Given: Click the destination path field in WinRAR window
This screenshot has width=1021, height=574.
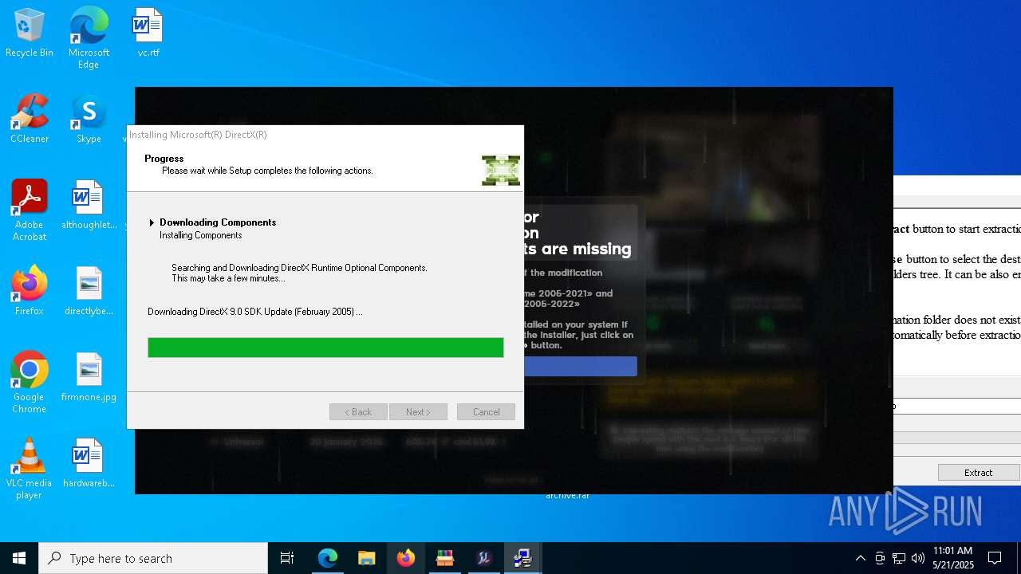Looking at the screenshot, I should click(x=956, y=406).
